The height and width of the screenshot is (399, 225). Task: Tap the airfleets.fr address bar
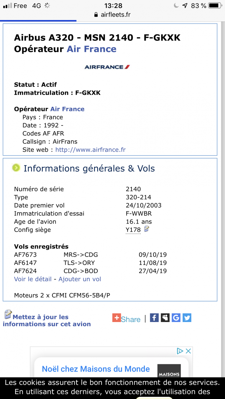(113, 15)
